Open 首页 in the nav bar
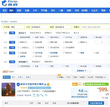The image size is (110, 107). [x=5, y=10]
